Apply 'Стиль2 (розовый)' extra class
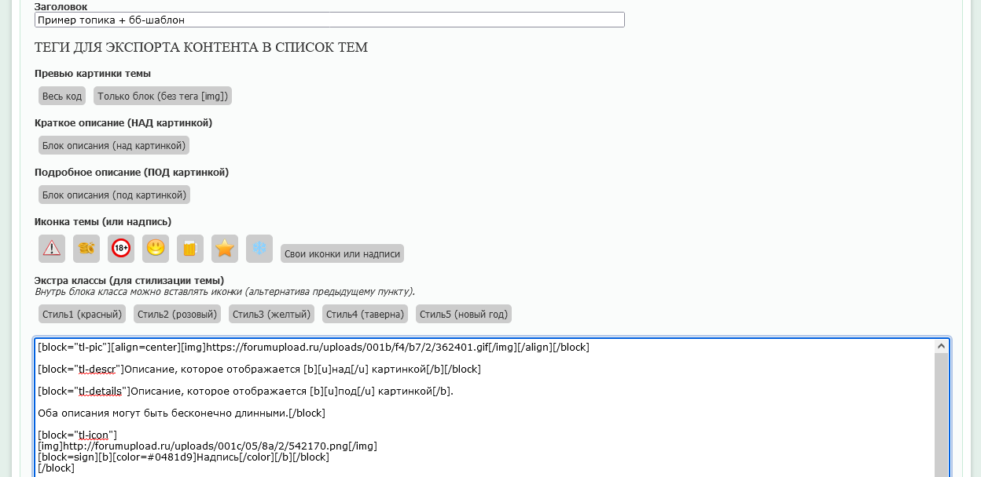The height and width of the screenshot is (477, 981). [x=177, y=314]
